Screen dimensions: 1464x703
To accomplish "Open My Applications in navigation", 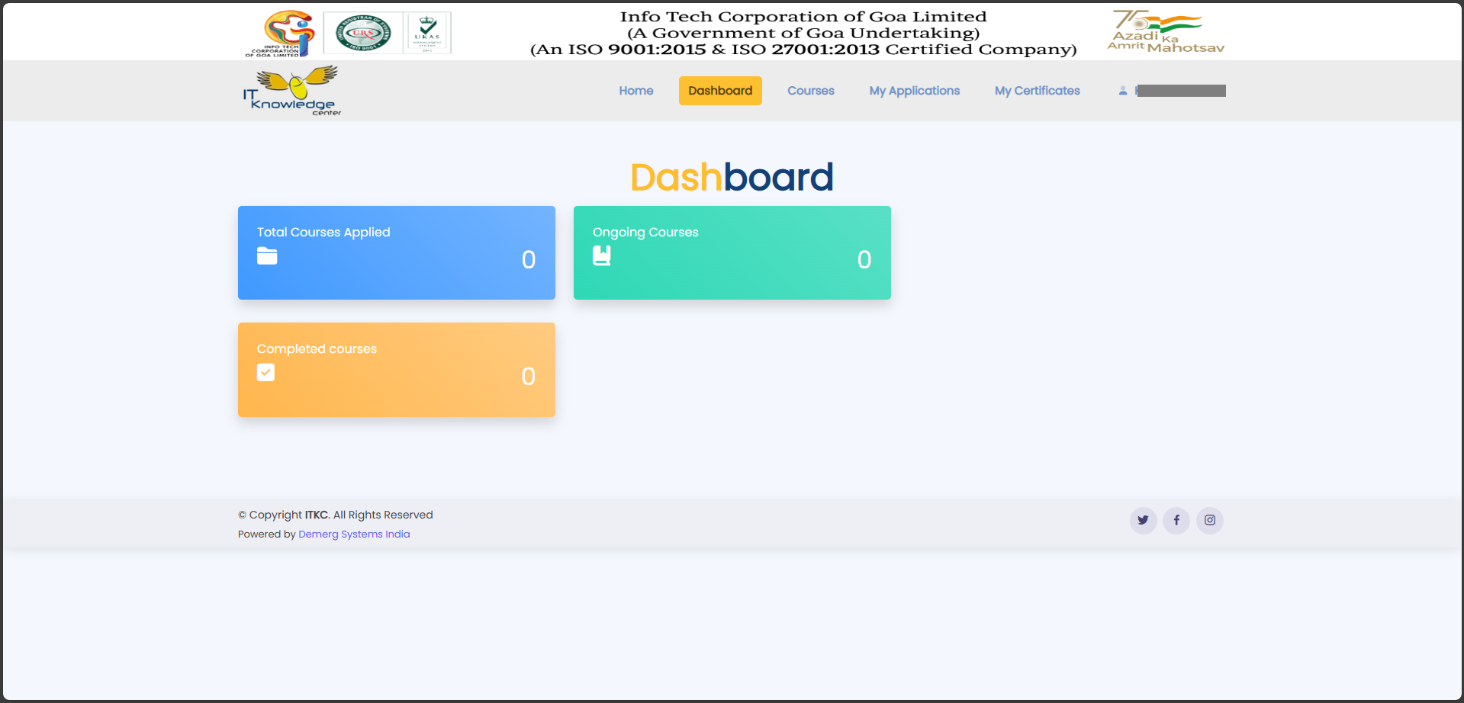I will click(x=914, y=91).
